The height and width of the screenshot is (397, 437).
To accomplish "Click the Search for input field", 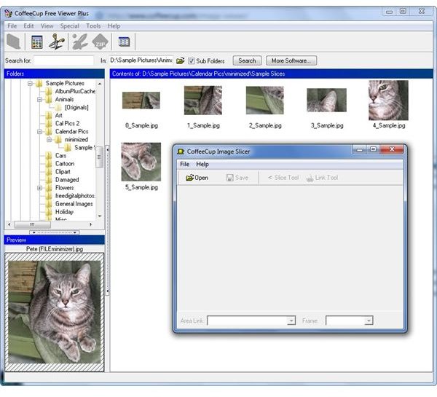I will (63, 60).
